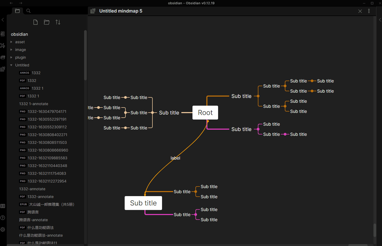The width and height of the screenshot is (382, 246).
Task: Expand the right sidebar with the chevron
Action: (x=380, y=20)
